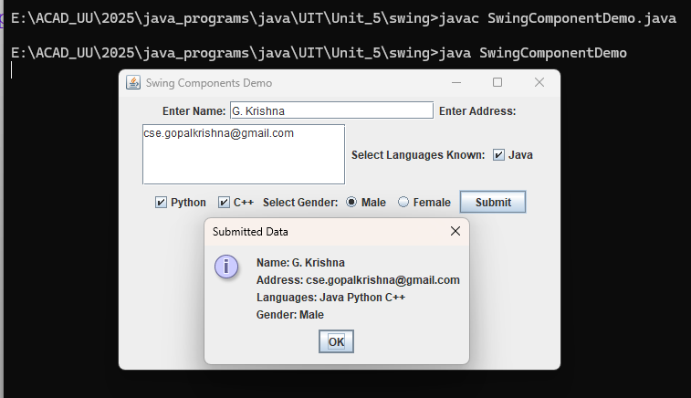Click the 'Enter Address:' label
The image size is (691, 398).
click(477, 111)
